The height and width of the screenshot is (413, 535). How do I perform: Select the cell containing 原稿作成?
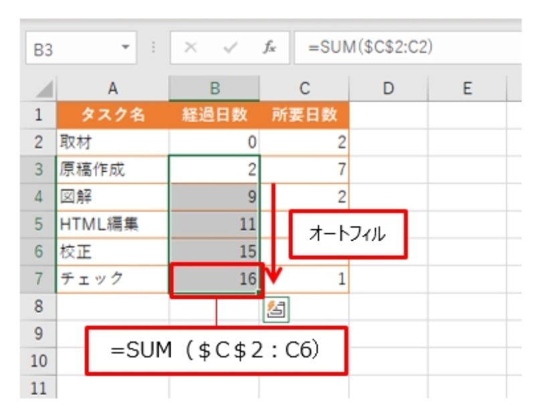tap(112, 170)
